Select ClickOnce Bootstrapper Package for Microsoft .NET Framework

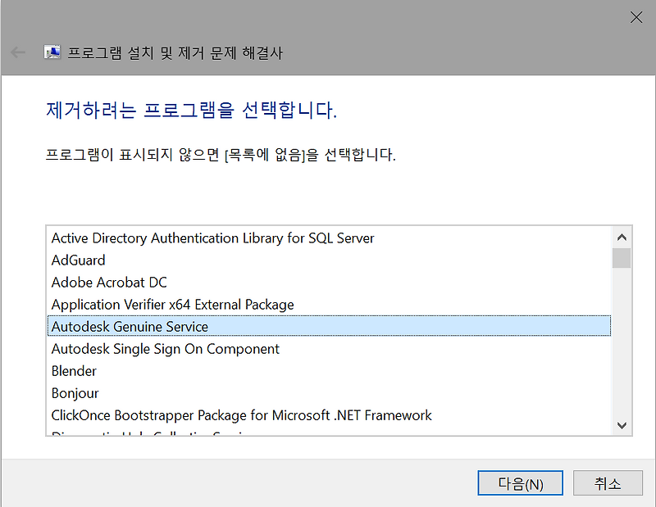point(329,415)
